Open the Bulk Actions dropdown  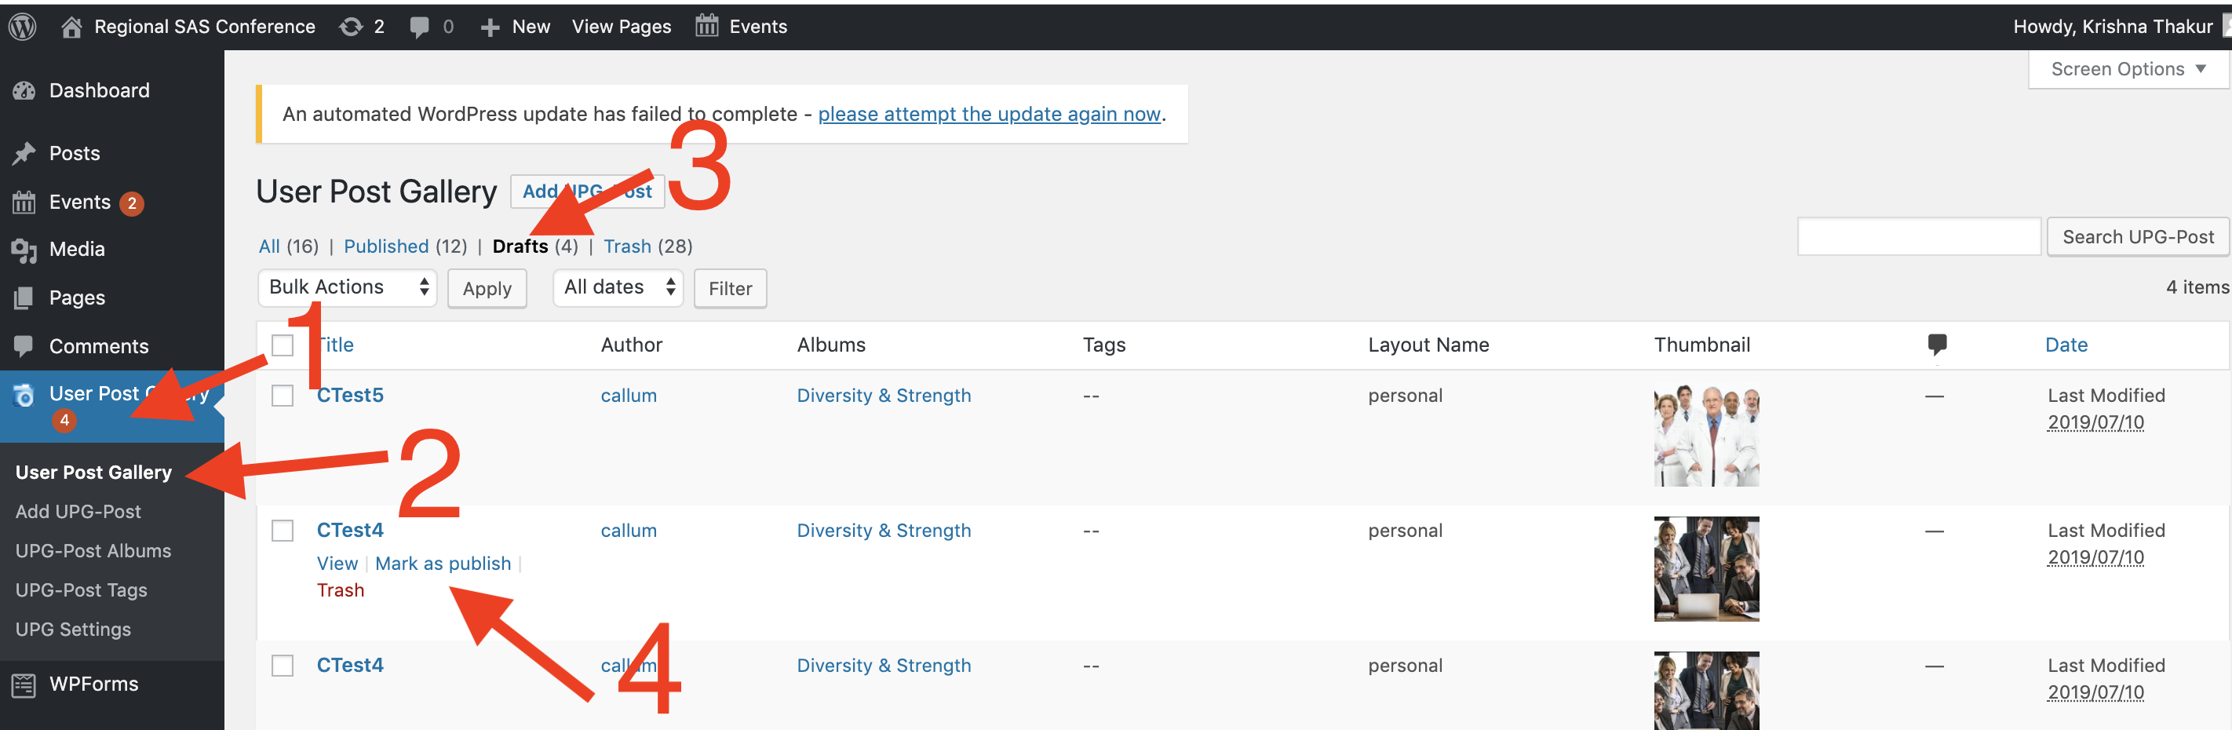347,288
